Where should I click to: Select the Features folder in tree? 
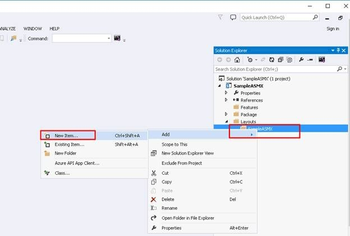249,107
